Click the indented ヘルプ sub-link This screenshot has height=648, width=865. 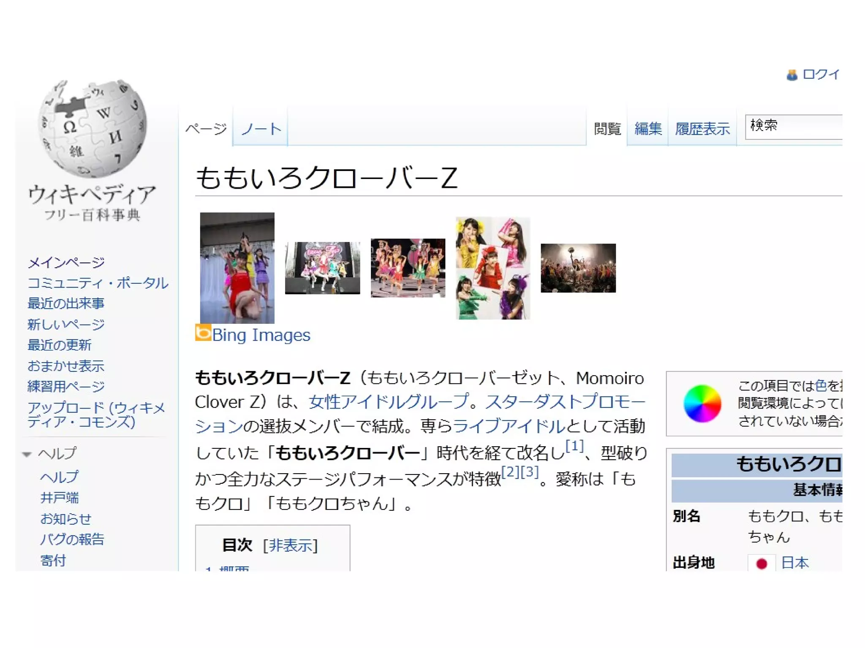pyautogui.click(x=59, y=477)
